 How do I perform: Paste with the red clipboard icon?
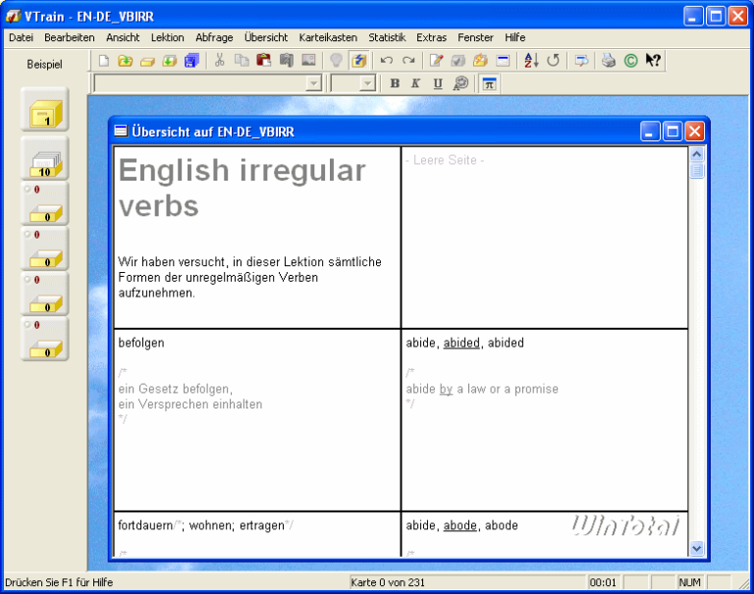(263, 61)
